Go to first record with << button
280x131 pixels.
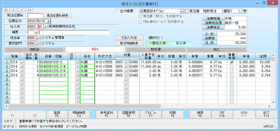click(6, 9)
